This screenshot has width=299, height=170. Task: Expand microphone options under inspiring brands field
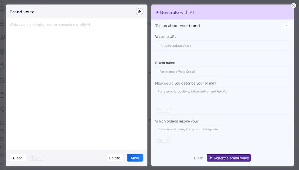[167, 140]
